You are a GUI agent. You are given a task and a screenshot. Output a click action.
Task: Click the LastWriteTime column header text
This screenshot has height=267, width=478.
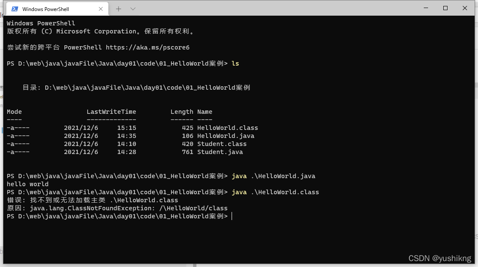[111, 112]
